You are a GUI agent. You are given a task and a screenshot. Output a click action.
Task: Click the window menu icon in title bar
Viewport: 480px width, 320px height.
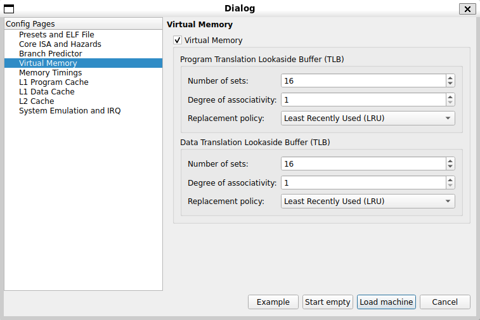click(x=9, y=9)
